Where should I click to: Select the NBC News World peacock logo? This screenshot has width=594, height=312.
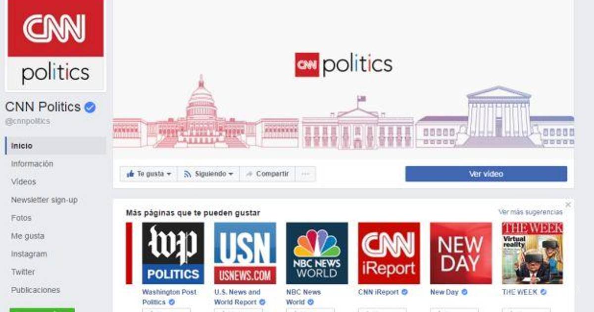[x=317, y=253]
